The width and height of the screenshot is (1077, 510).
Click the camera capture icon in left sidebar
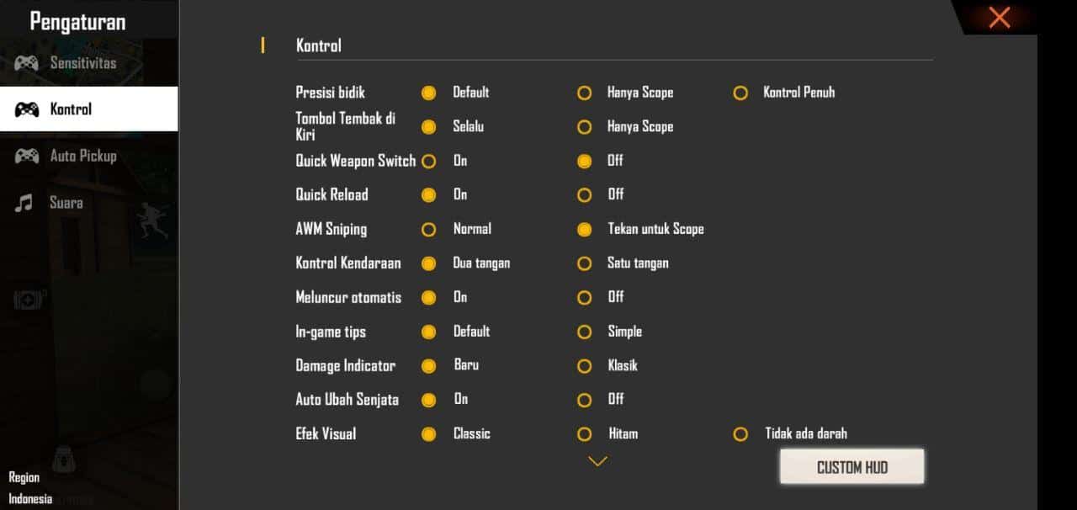26,299
